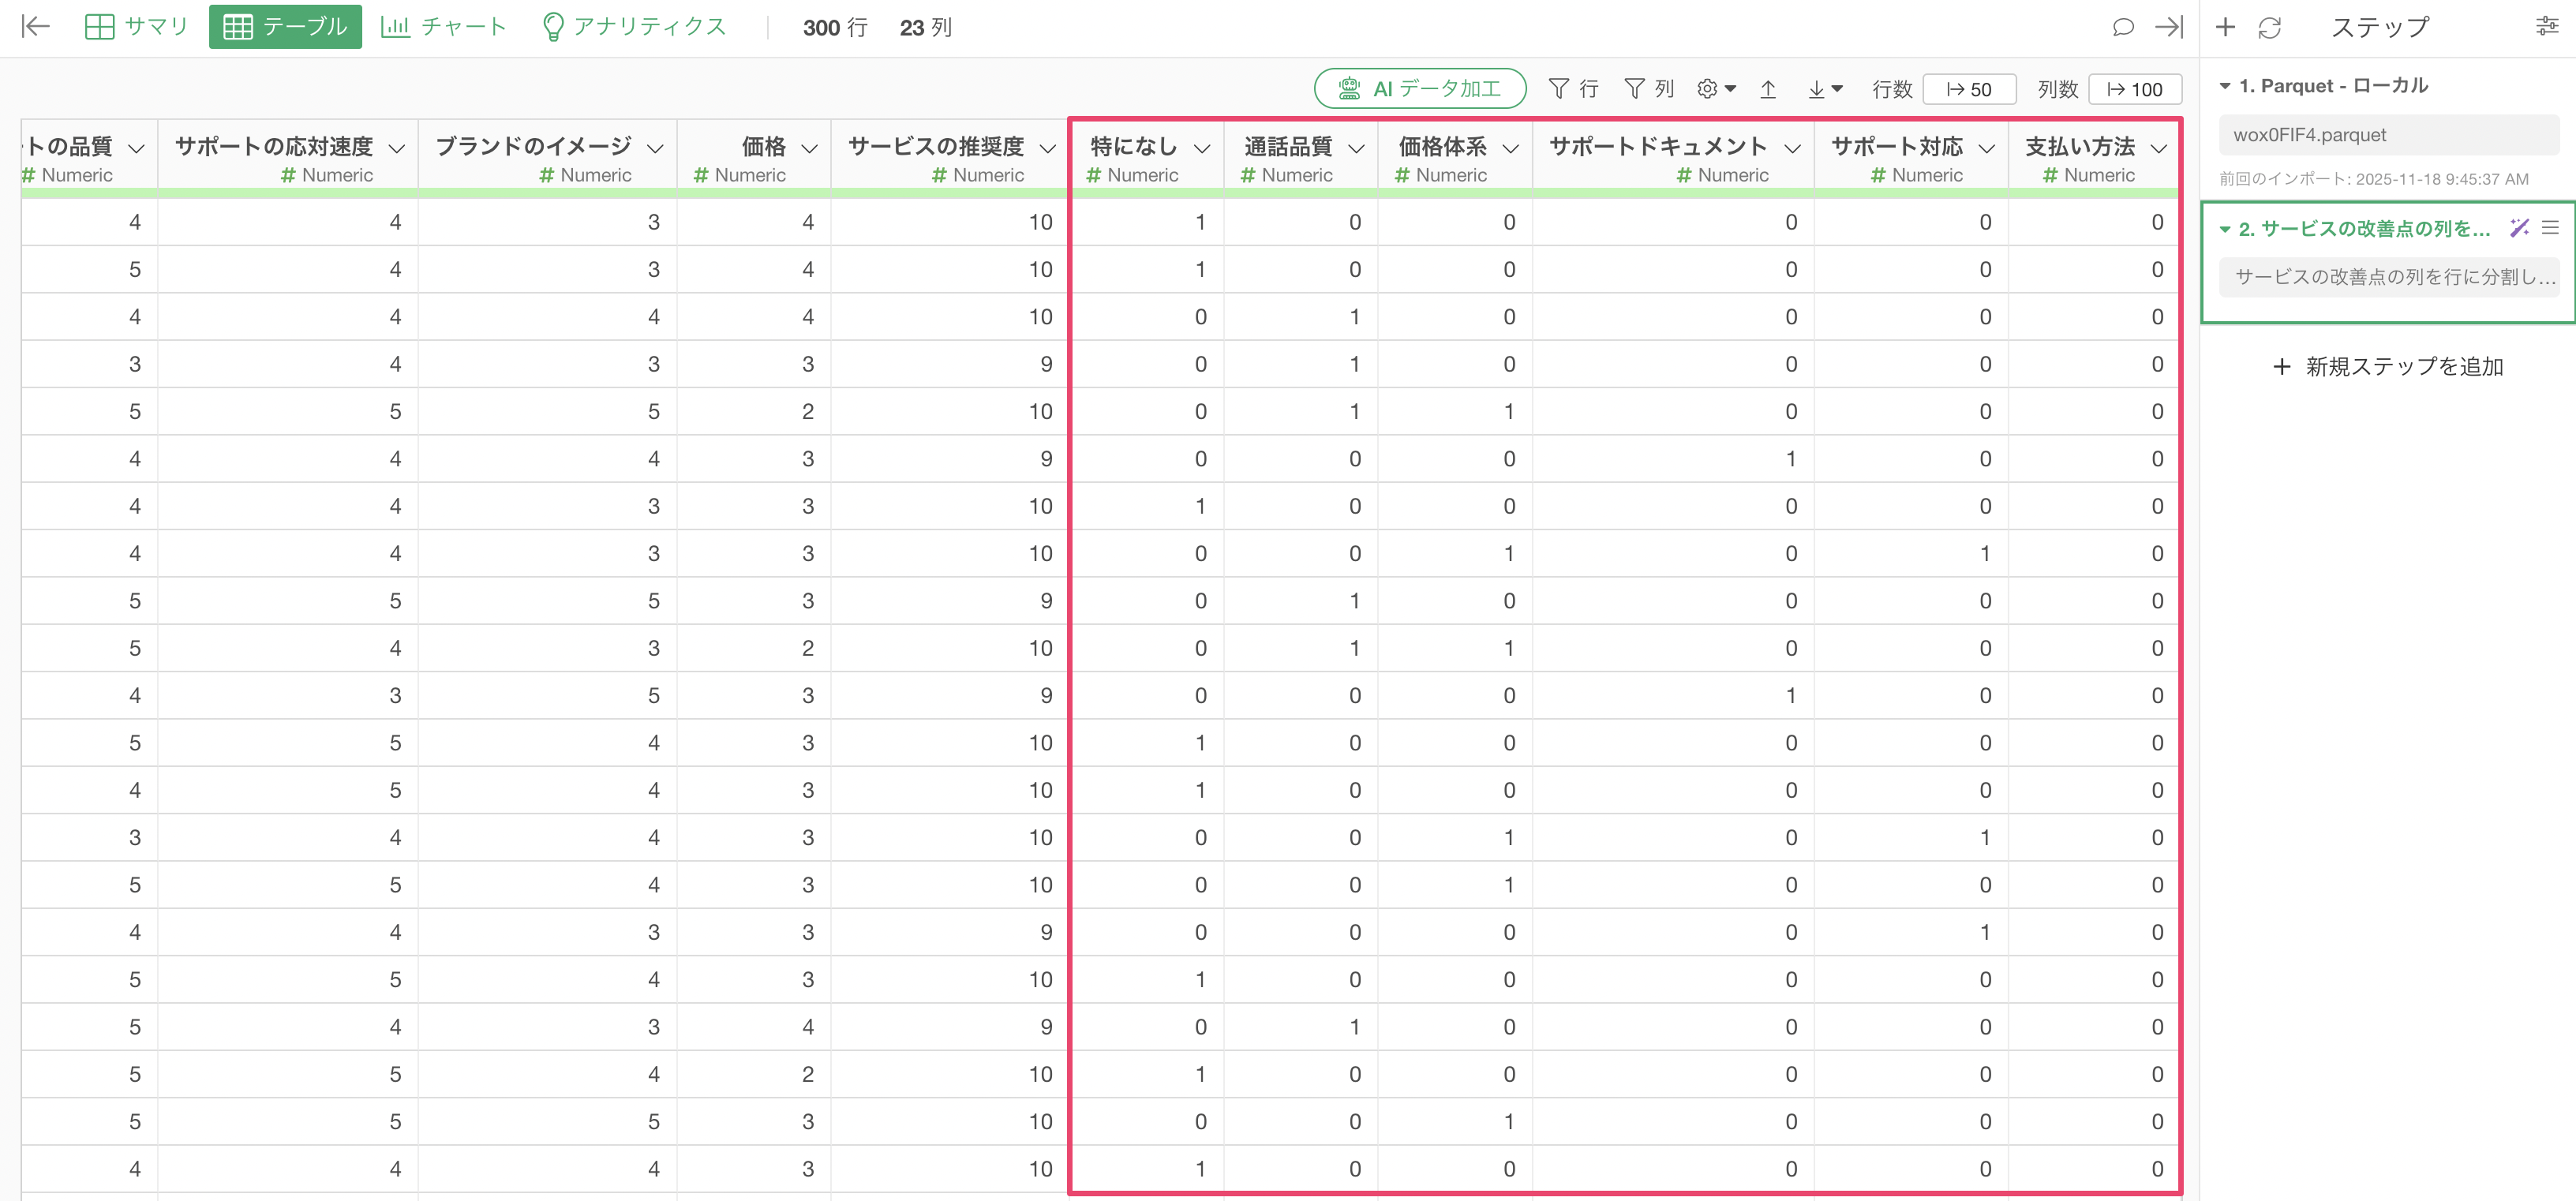The image size is (2576, 1201).
Task: Open the step 2 hamburger menu
Action: (2550, 228)
